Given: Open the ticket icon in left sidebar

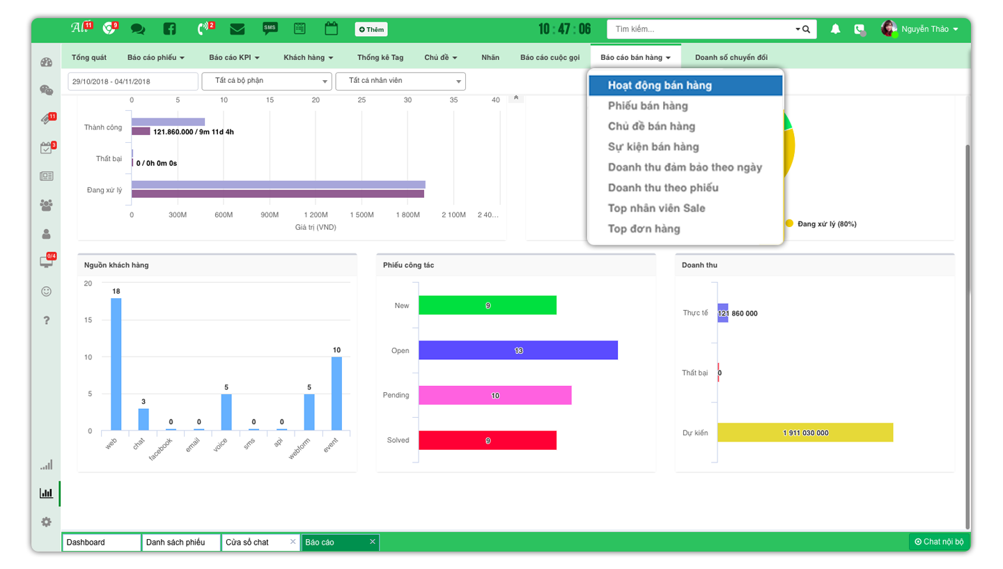Looking at the screenshot, I should (x=47, y=119).
